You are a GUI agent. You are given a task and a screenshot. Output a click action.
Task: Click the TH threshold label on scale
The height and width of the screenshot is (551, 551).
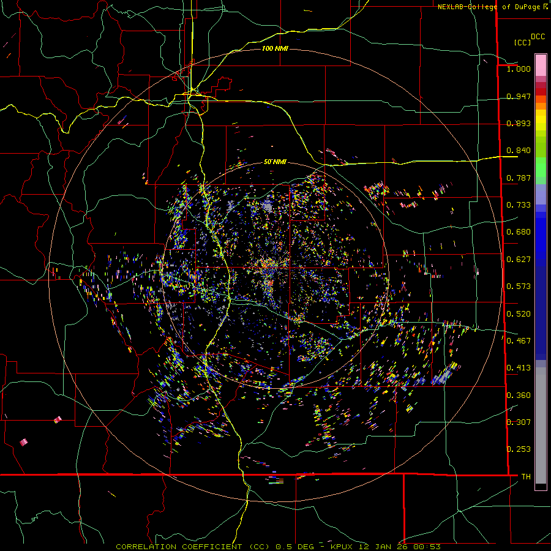[526, 476]
